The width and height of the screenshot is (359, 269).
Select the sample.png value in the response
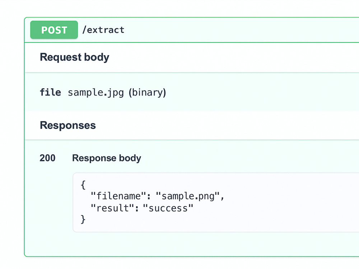click(x=190, y=196)
